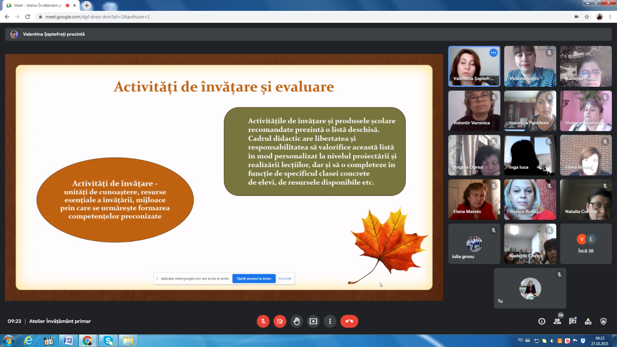Turn on camera in the call controls

point(280,321)
